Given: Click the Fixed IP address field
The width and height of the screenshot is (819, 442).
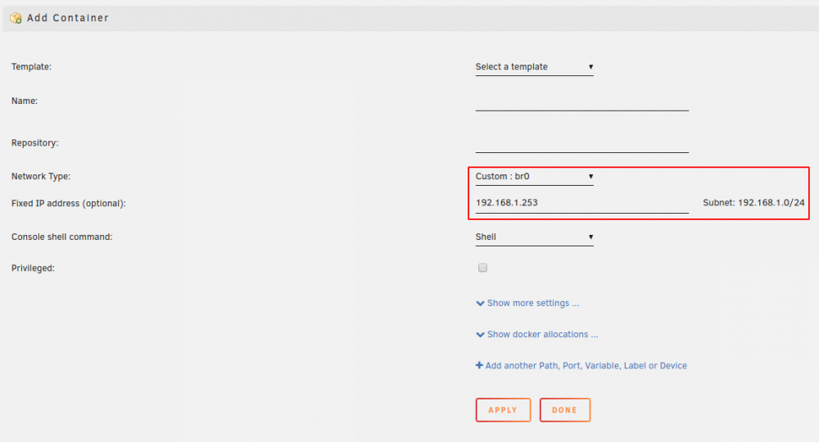Looking at the screenshot, I should [581, 203].
